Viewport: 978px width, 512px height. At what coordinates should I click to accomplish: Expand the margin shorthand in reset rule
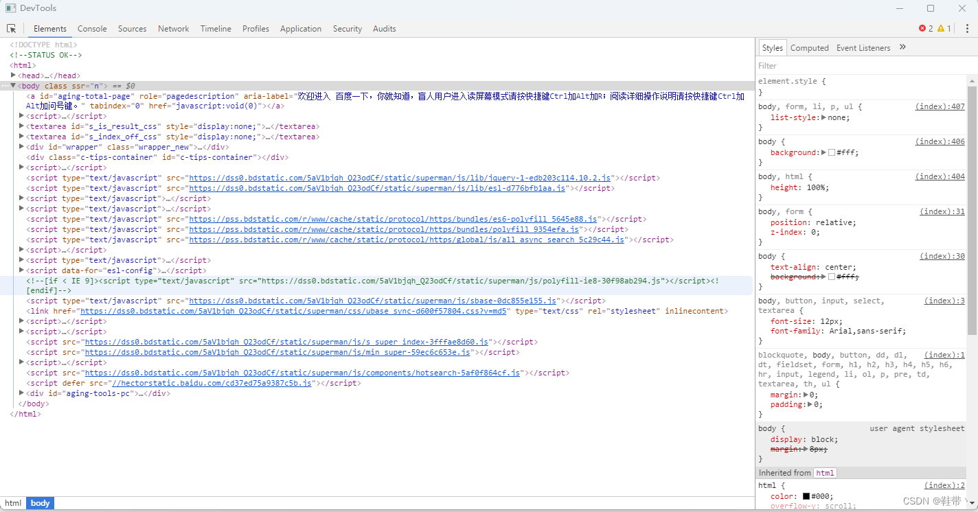point(805,395)
